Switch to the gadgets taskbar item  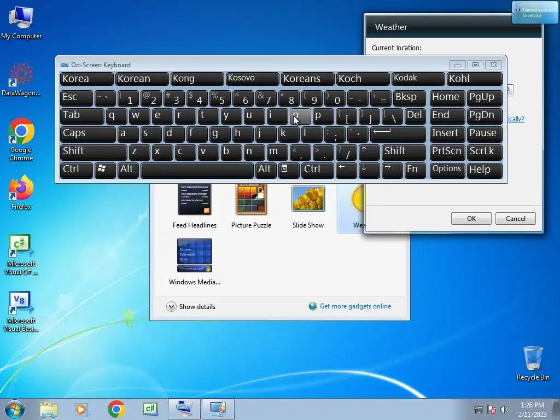point(218,409)
